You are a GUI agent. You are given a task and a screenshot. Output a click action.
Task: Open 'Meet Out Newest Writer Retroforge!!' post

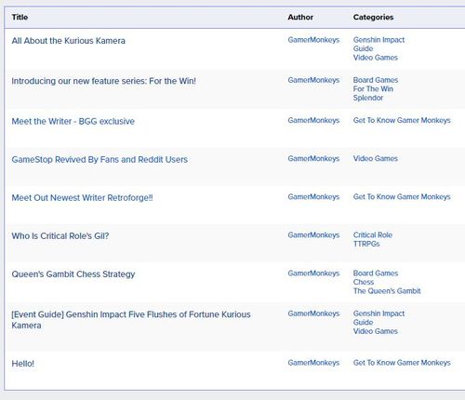pyautogui.click(x=82, y=197)
